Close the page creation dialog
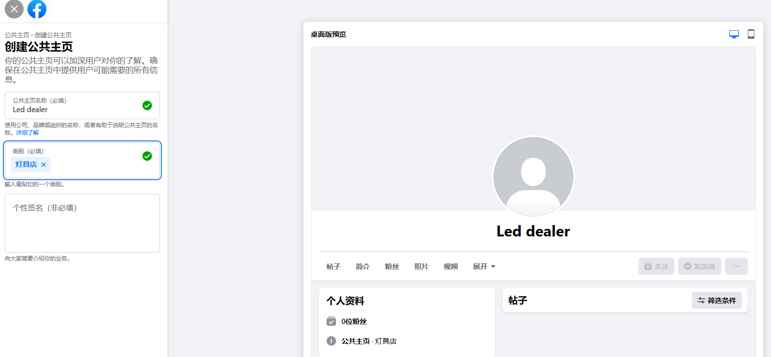Screen dimensions: 771x357 tap(14, 9)
